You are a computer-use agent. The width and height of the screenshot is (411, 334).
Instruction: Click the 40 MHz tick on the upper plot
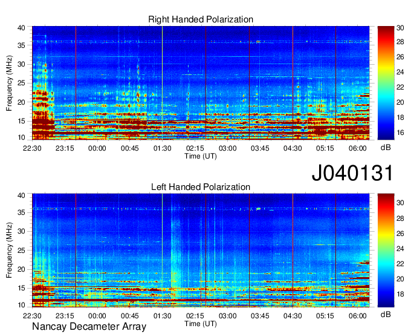pos(21,28)
